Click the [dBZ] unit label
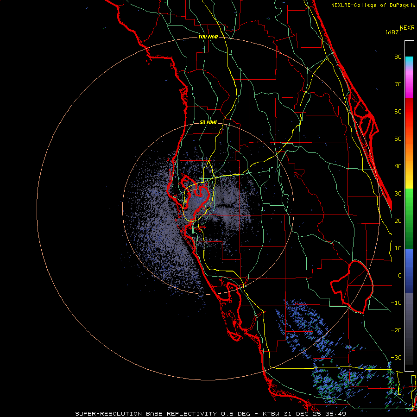This screenshot has width=417, height=417. pos(393,32)
